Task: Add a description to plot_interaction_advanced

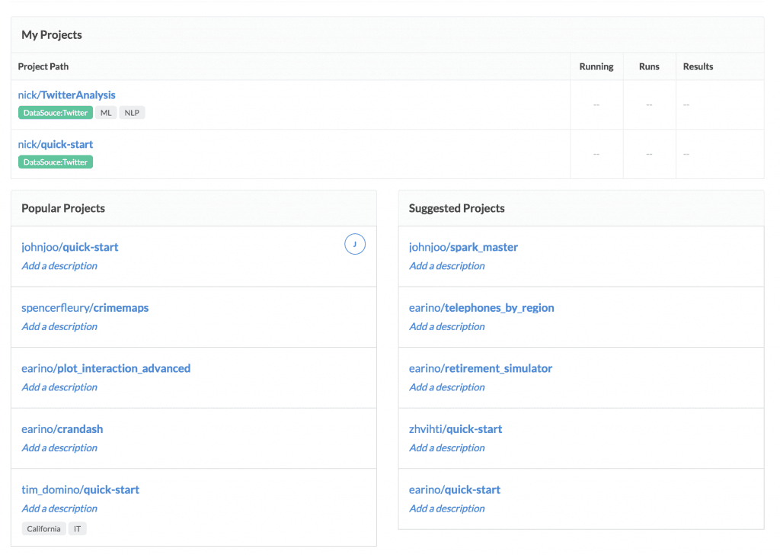Action: [59, 387]
